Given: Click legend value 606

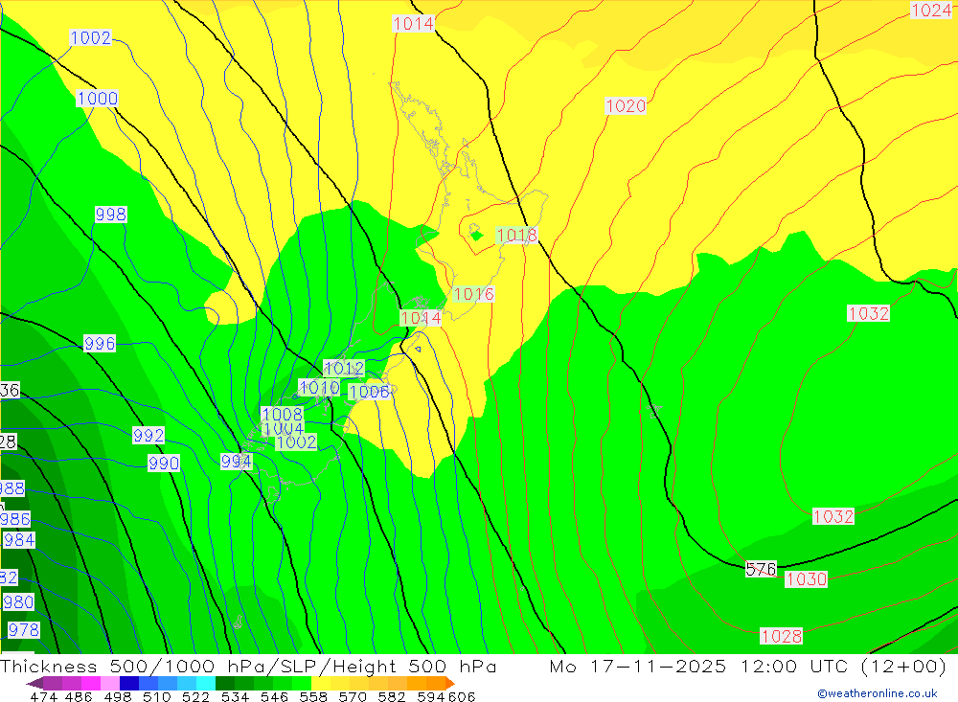Looking at the screenshot, I should [462, 697].
